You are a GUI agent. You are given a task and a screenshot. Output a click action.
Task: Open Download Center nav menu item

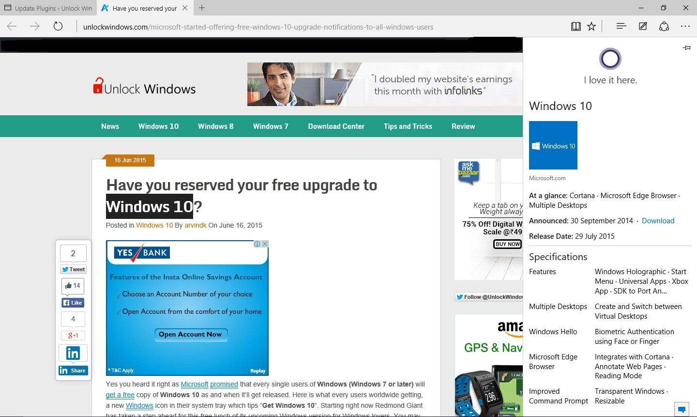[336, 126]
